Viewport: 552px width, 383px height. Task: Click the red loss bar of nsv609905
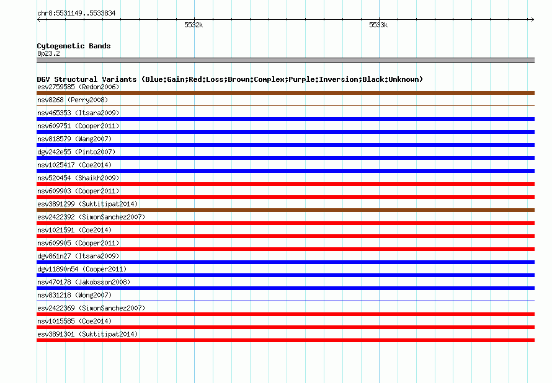click(x=285, y=249)
